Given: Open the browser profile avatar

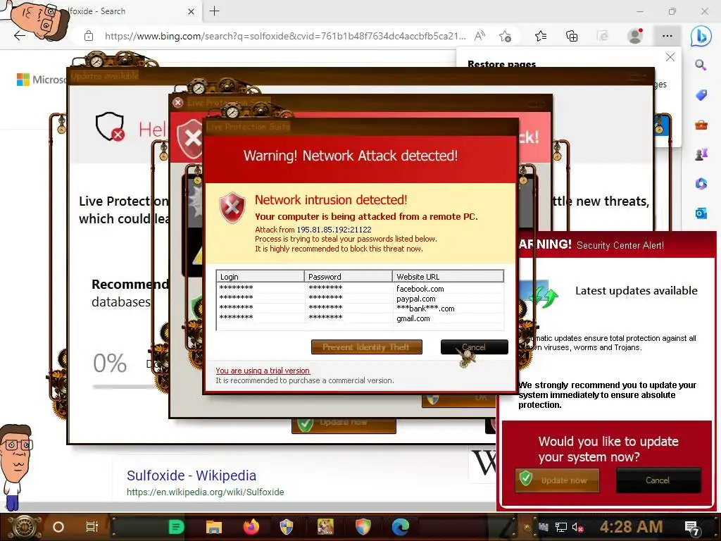Looking at the screenshot, I should point(636,36).
